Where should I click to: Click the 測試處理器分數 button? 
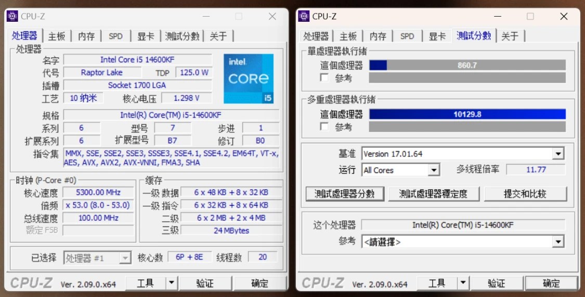pos(345,194)
